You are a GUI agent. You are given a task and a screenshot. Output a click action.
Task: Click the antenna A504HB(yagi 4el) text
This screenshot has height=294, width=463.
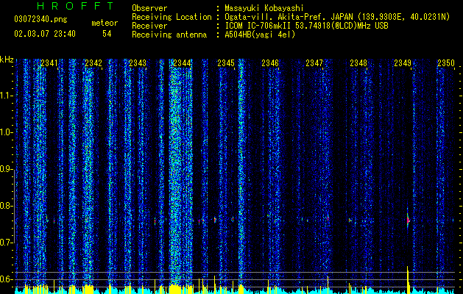pyautogui.click(x=260, y=35)
